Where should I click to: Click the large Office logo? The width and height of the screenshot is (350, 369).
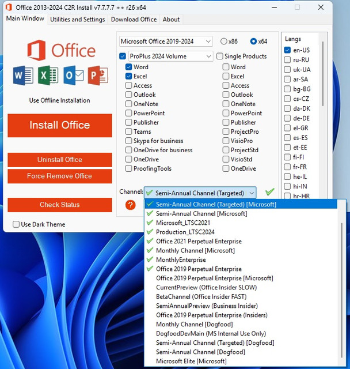(62, 50)
